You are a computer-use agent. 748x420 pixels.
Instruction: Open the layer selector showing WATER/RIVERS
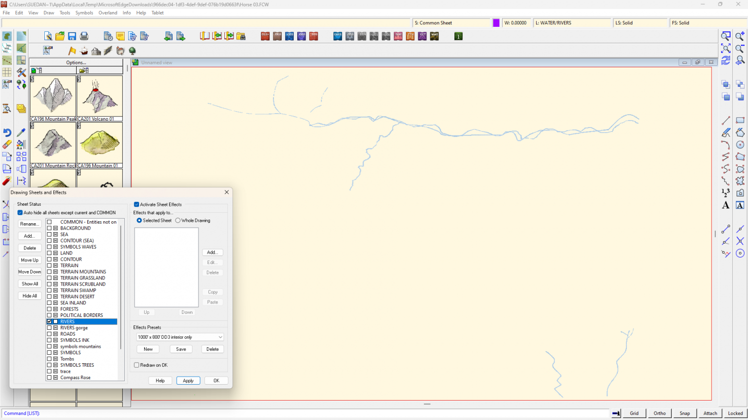pos(572,23)
